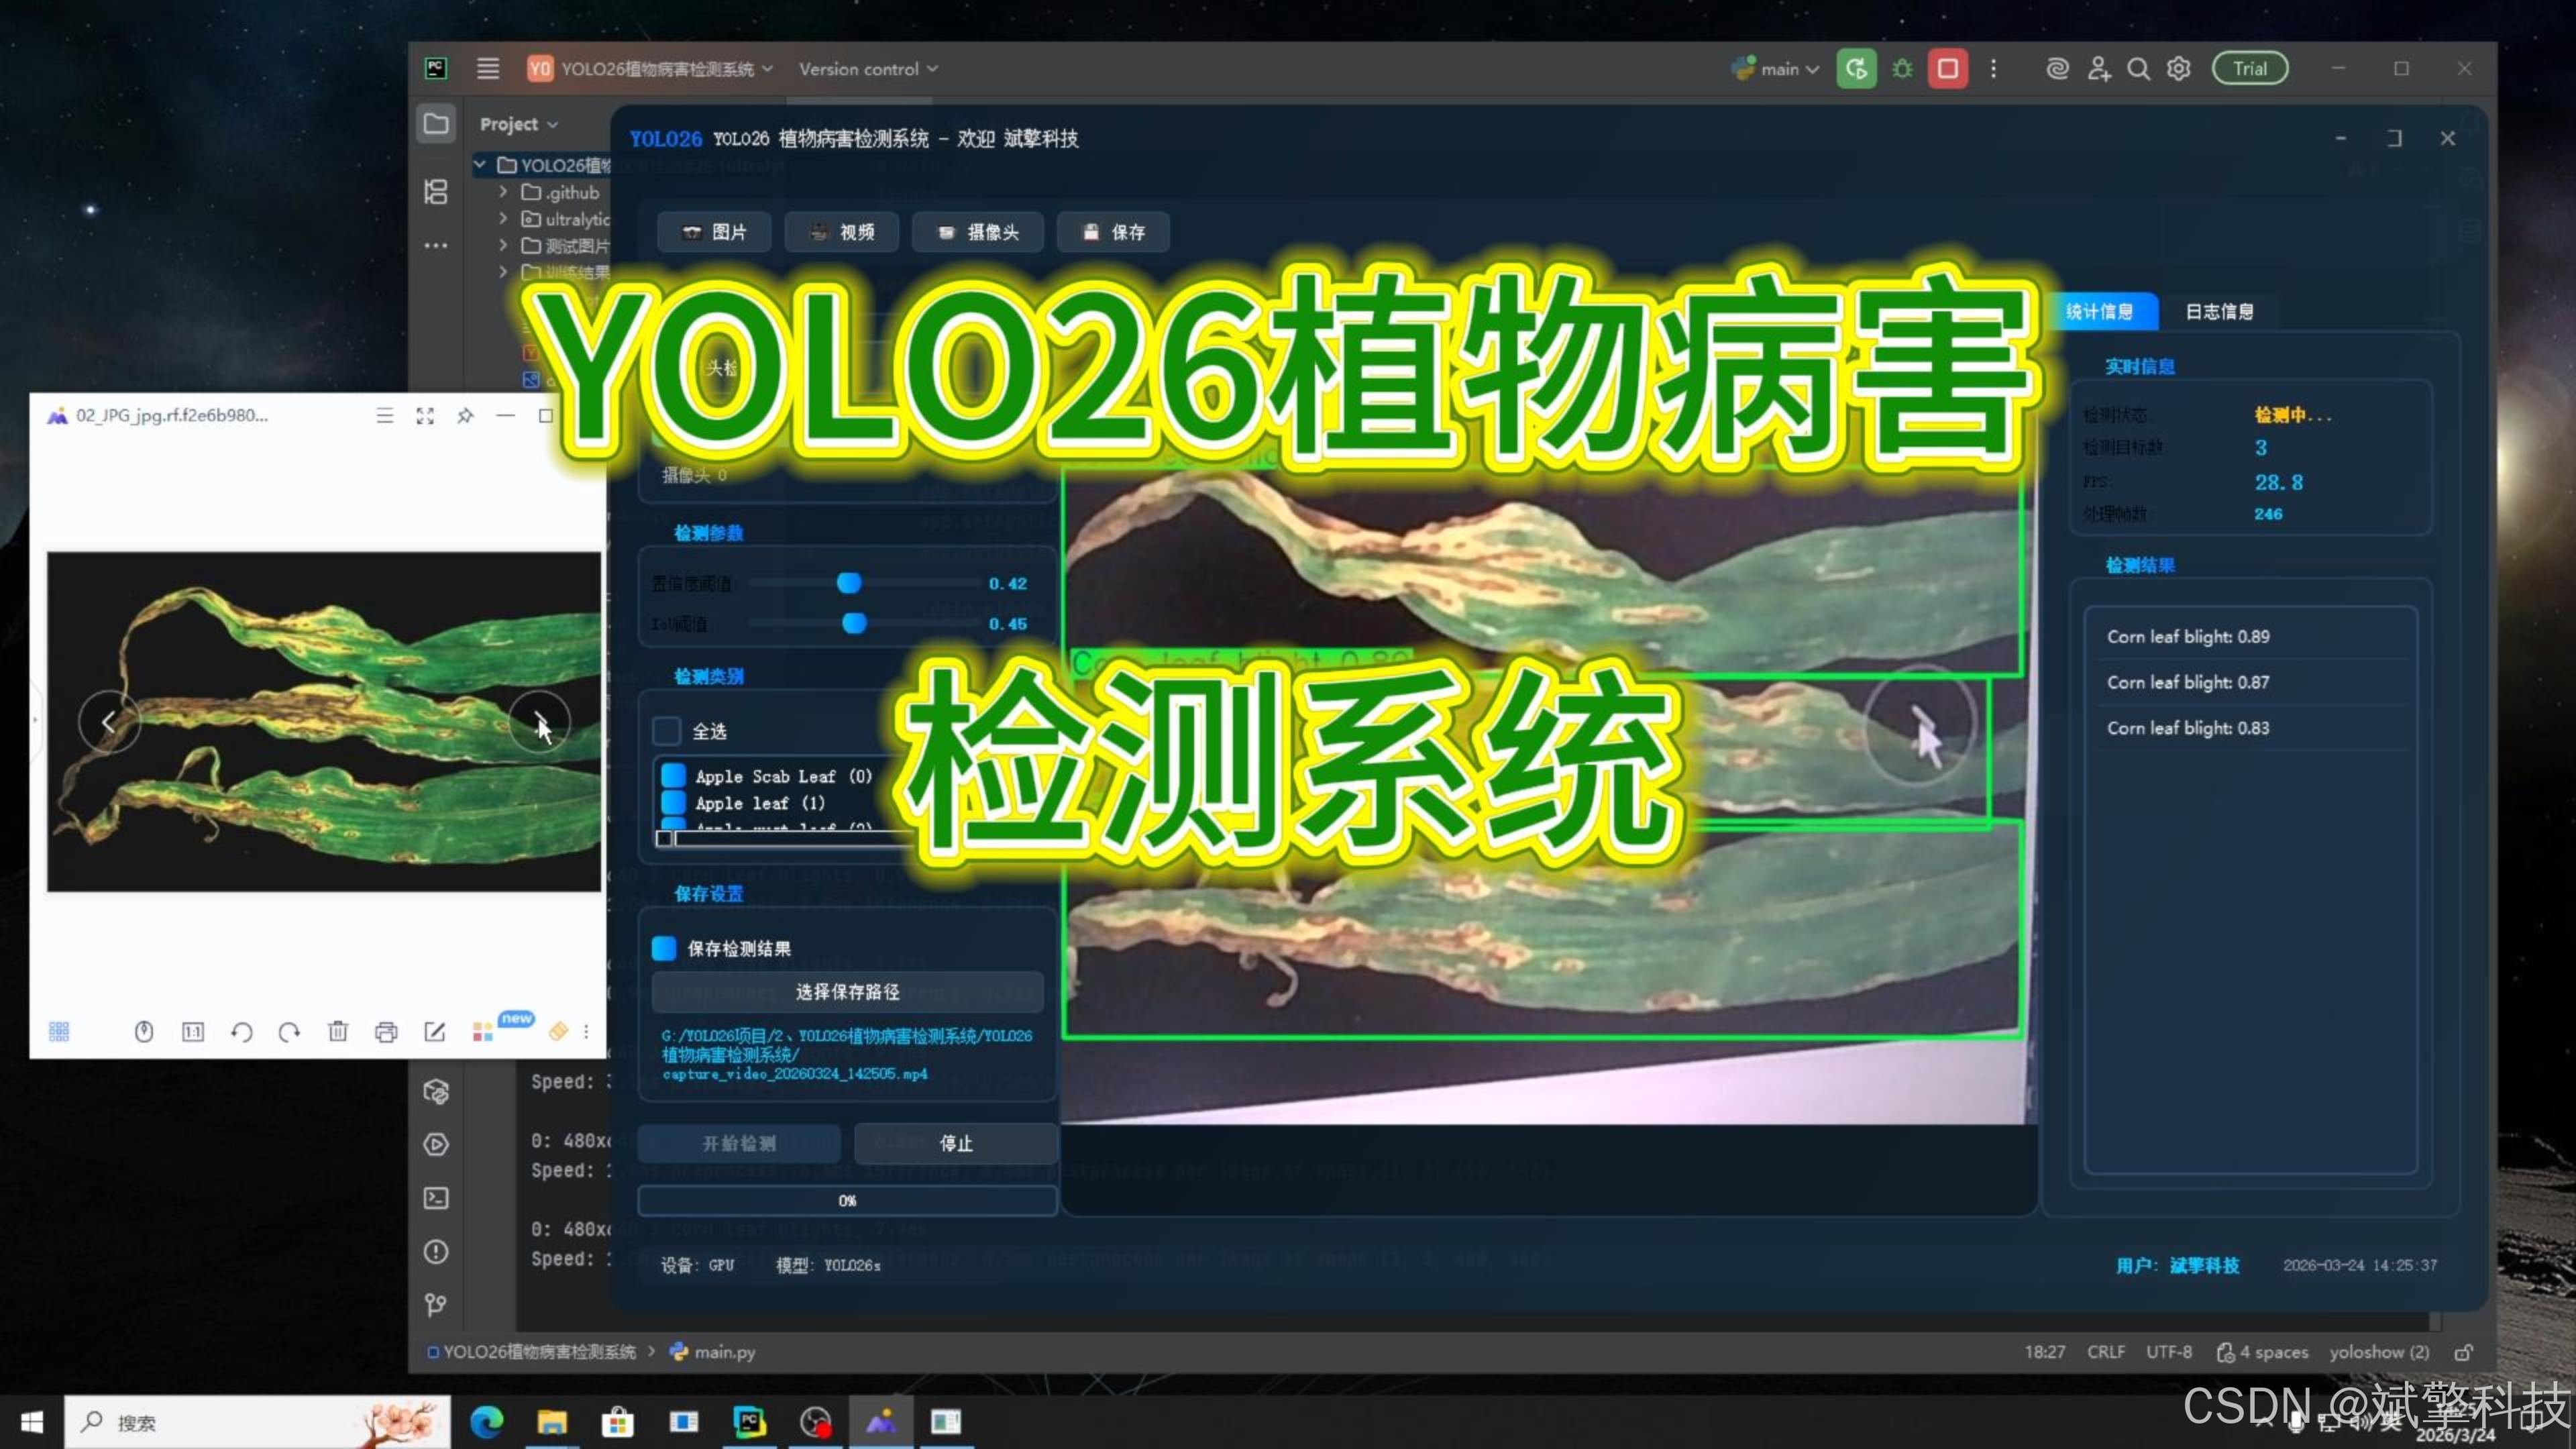Open Microsoft Store from the taskbar

tap(618, 1422)
